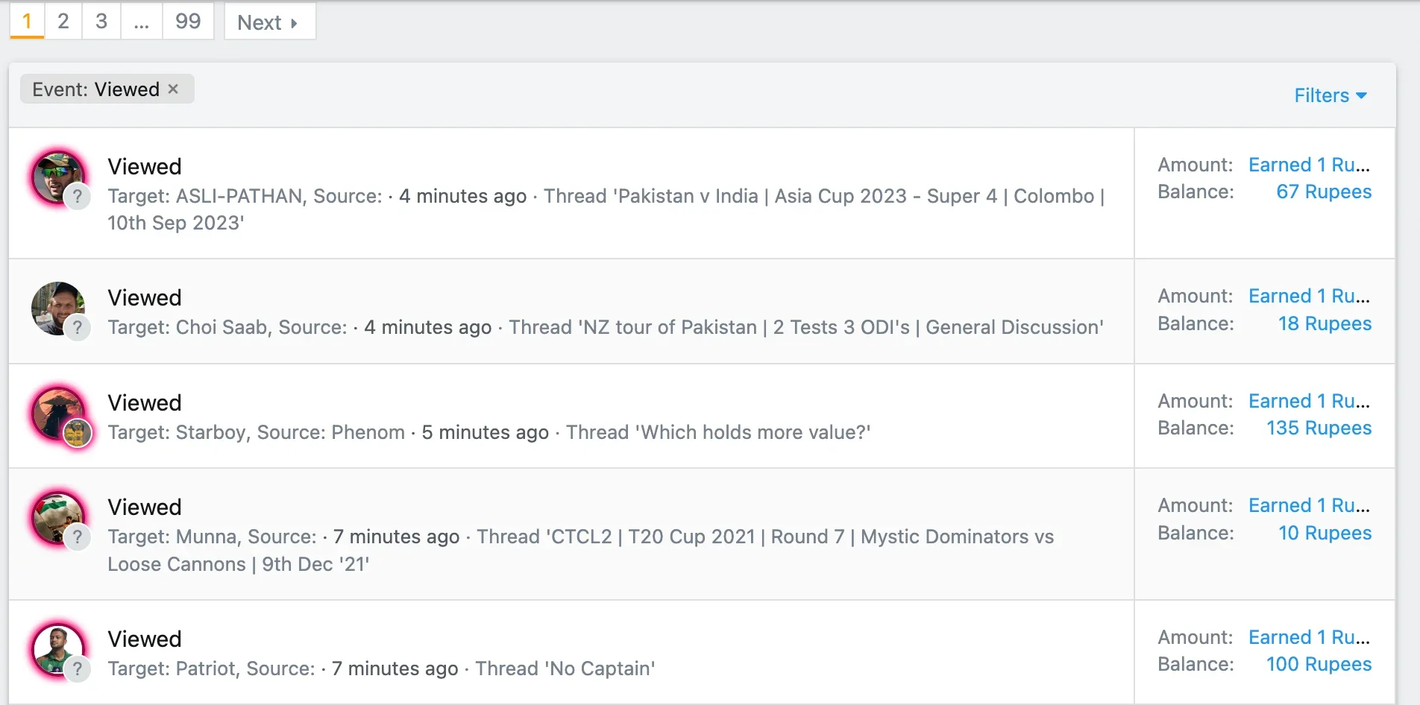Image resolution: width=1420 pixels, height=705 pixels.
Task: Go to page 3
Action: tap(101, 21)
